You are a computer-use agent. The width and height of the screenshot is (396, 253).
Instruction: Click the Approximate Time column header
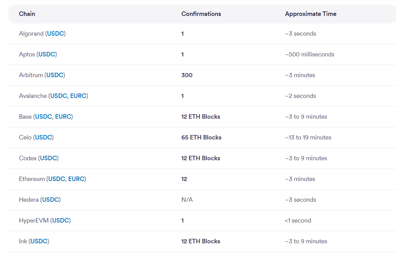[311, 14]
